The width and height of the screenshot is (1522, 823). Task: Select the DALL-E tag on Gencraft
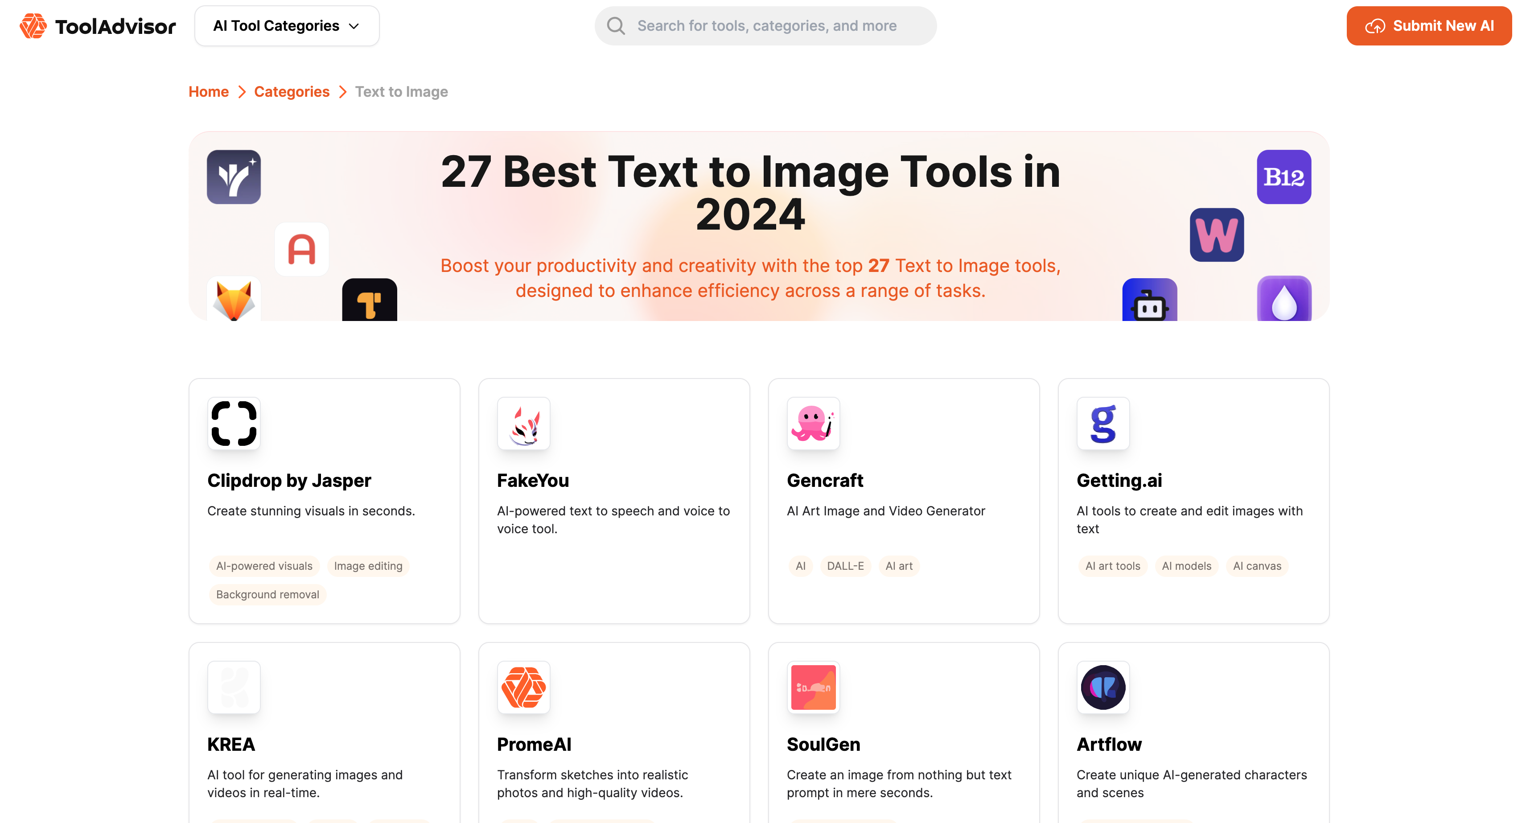coord(845,566)
